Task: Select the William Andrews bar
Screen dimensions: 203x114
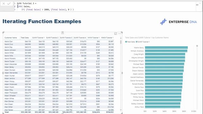Action: (x=166, y=51)
